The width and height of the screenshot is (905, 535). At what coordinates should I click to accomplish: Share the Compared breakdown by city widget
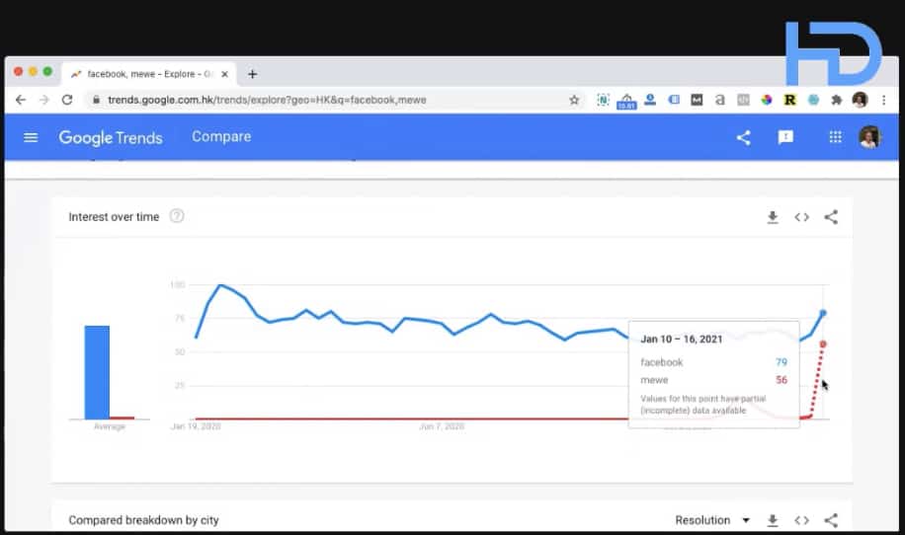[x=831, y=520]
